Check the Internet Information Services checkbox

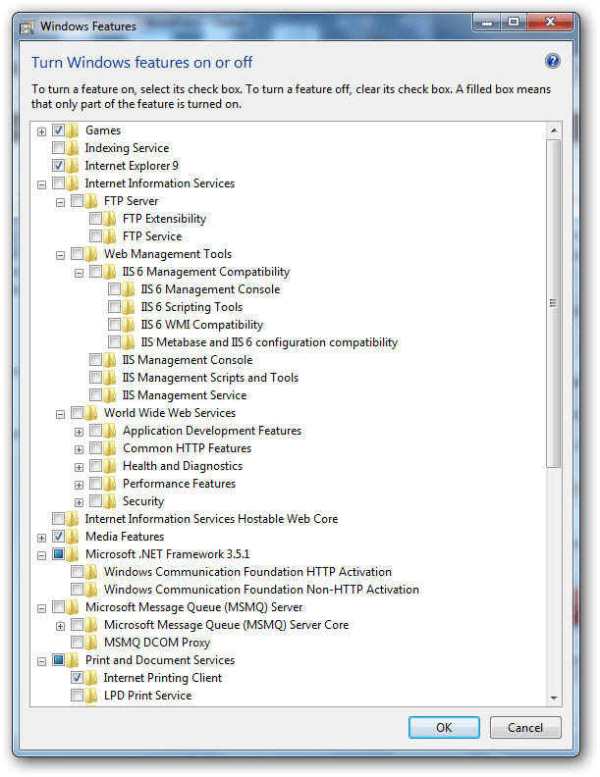click(59, 183)
